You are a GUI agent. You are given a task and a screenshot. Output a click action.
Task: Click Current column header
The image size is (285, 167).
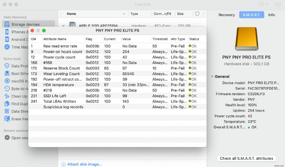(x=110, y=39)
